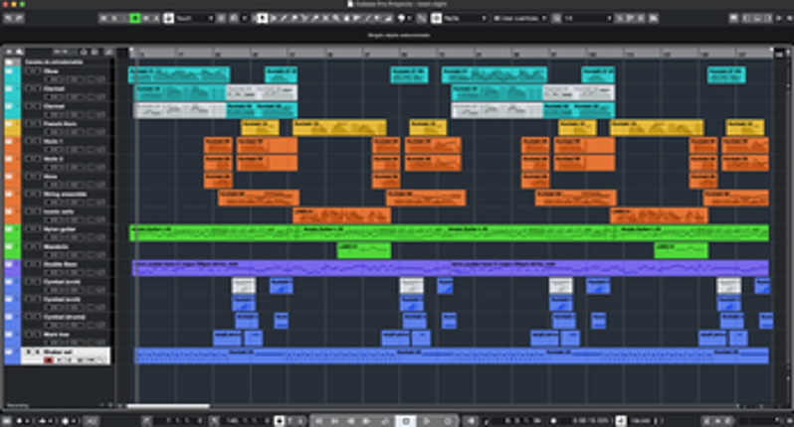Click the horizontal scrollbar thumb below arrangement
Screen dimensions: 794x427
point(167,406)
